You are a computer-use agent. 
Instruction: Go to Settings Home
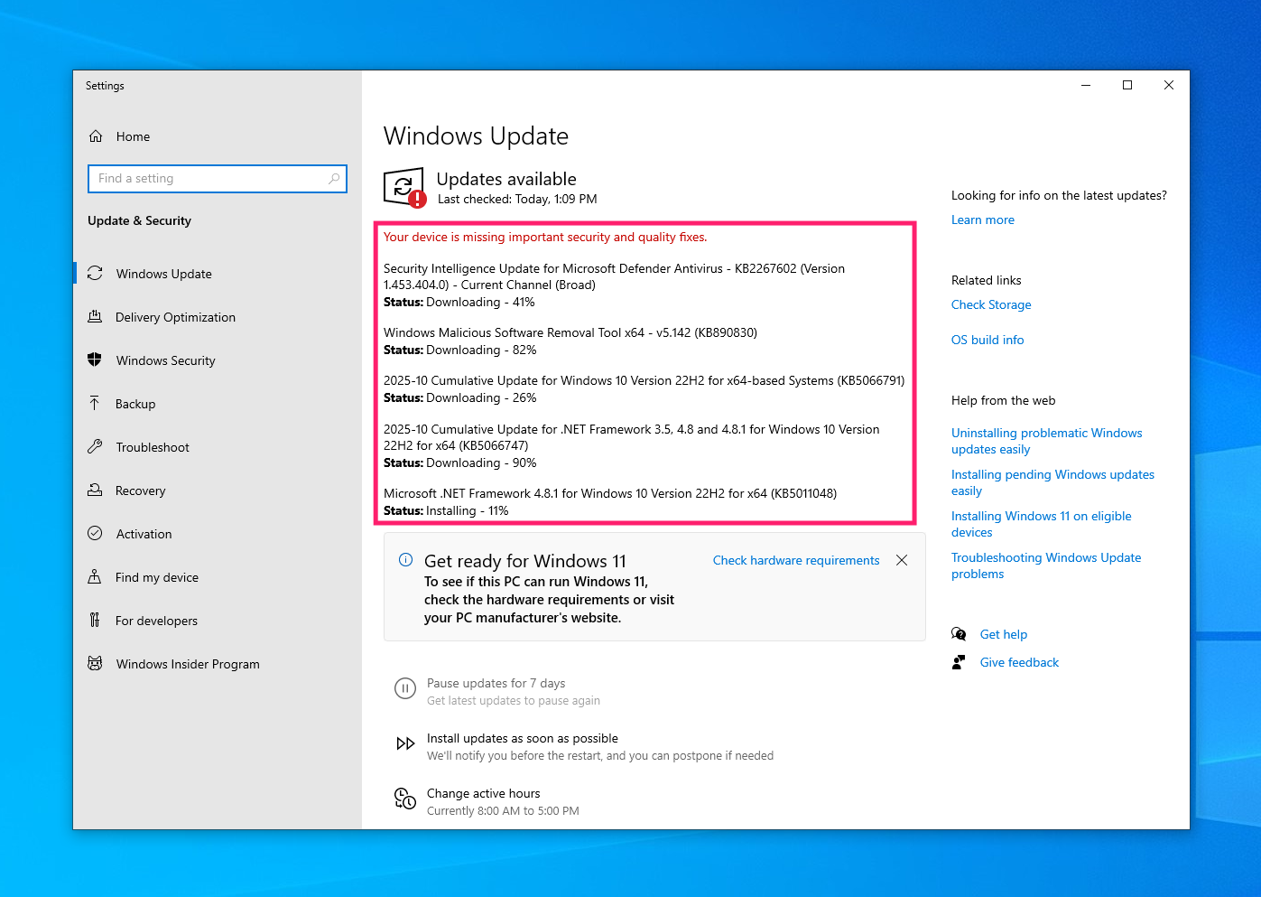click(218, 136)
